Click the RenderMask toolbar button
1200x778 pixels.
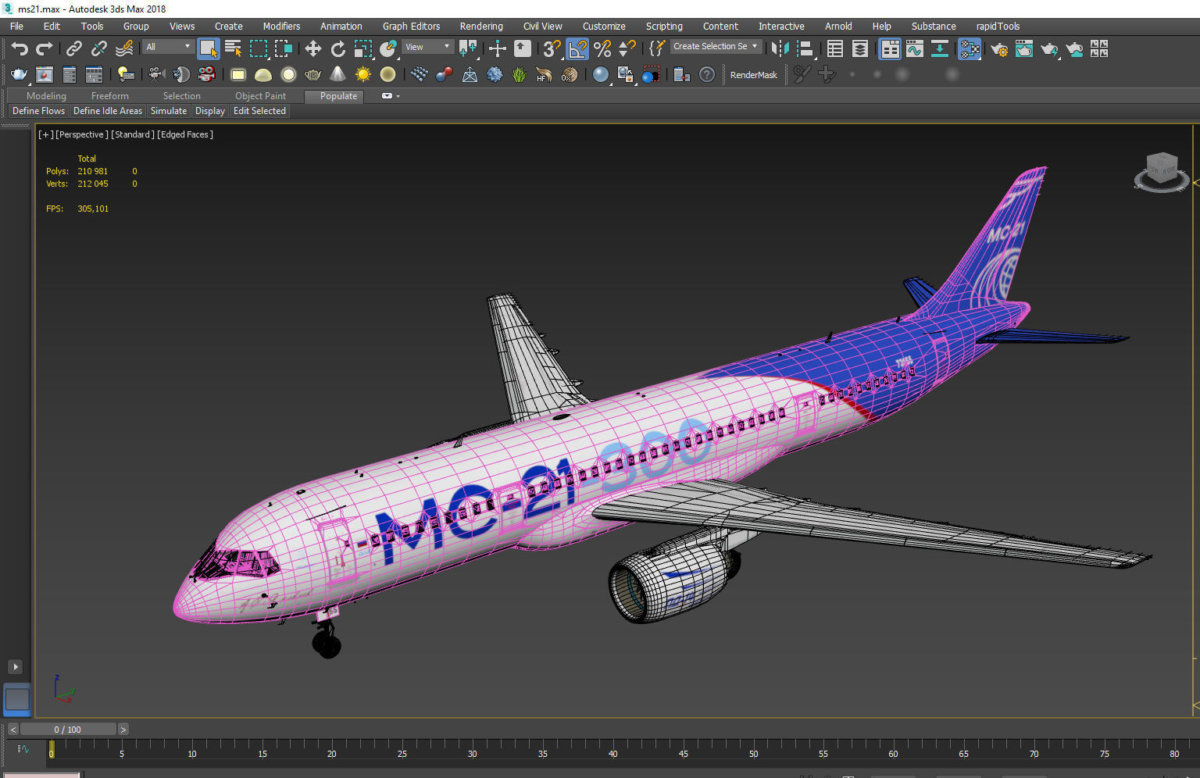tap(753, 75)
